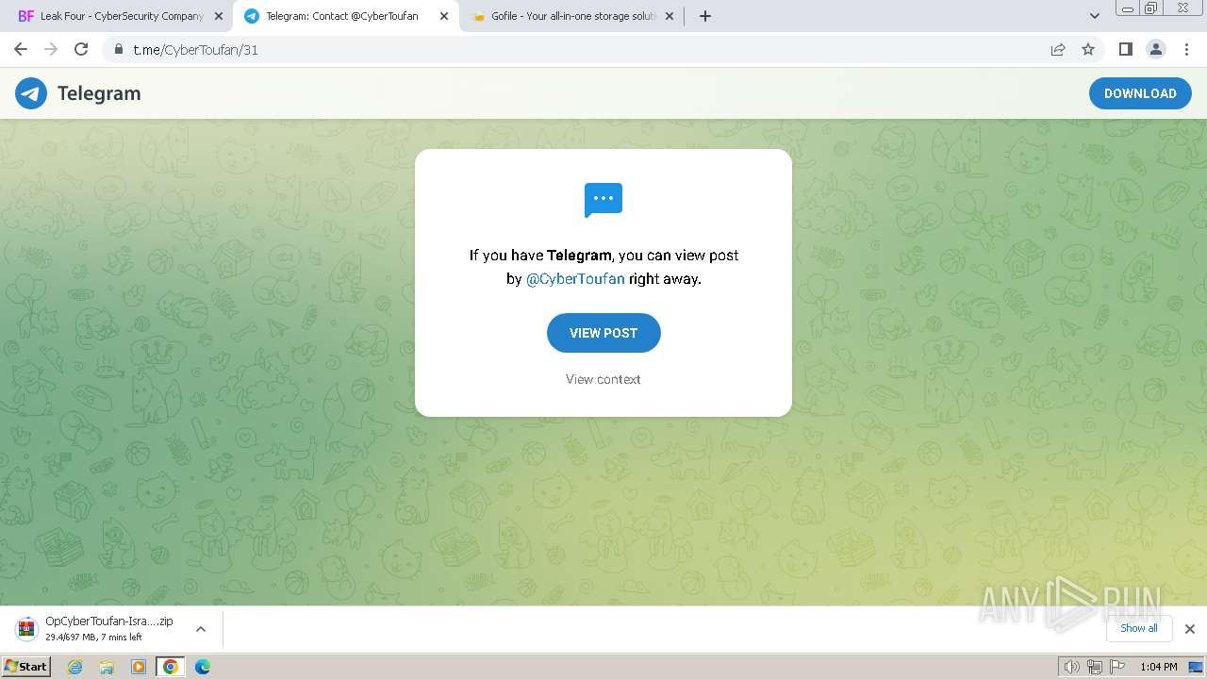Launch Microsoft Edge from taskbar
The width and height of the screenshot is (1207, 679).
coord(203,667)
